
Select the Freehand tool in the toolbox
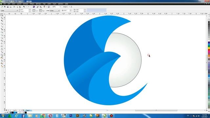(x=2, y=26)
